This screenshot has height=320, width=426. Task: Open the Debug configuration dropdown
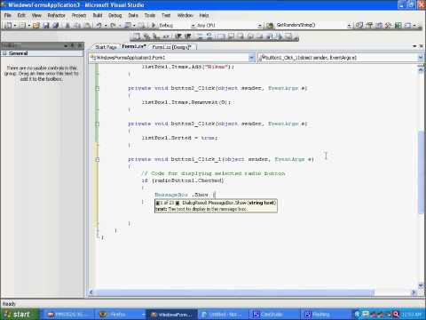click(x=193, y=26)
